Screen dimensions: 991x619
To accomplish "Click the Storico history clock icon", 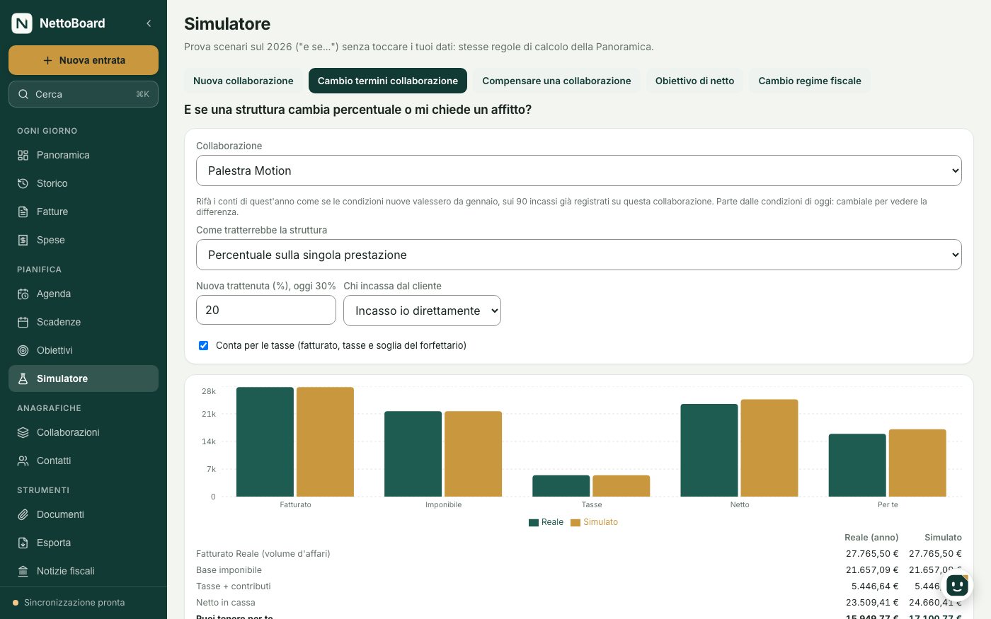I will [23, 183].
